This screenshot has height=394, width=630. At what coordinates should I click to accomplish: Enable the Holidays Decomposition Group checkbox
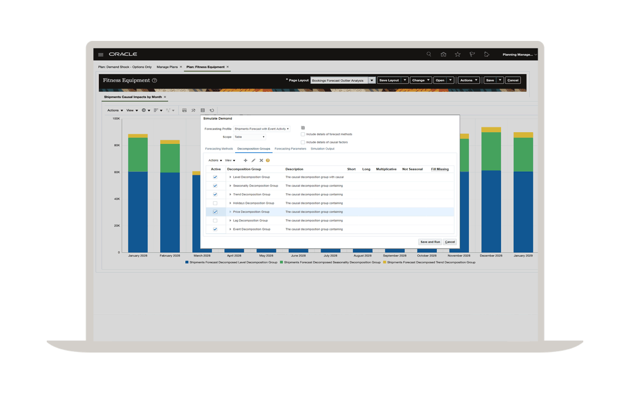[x=215, y=203]
